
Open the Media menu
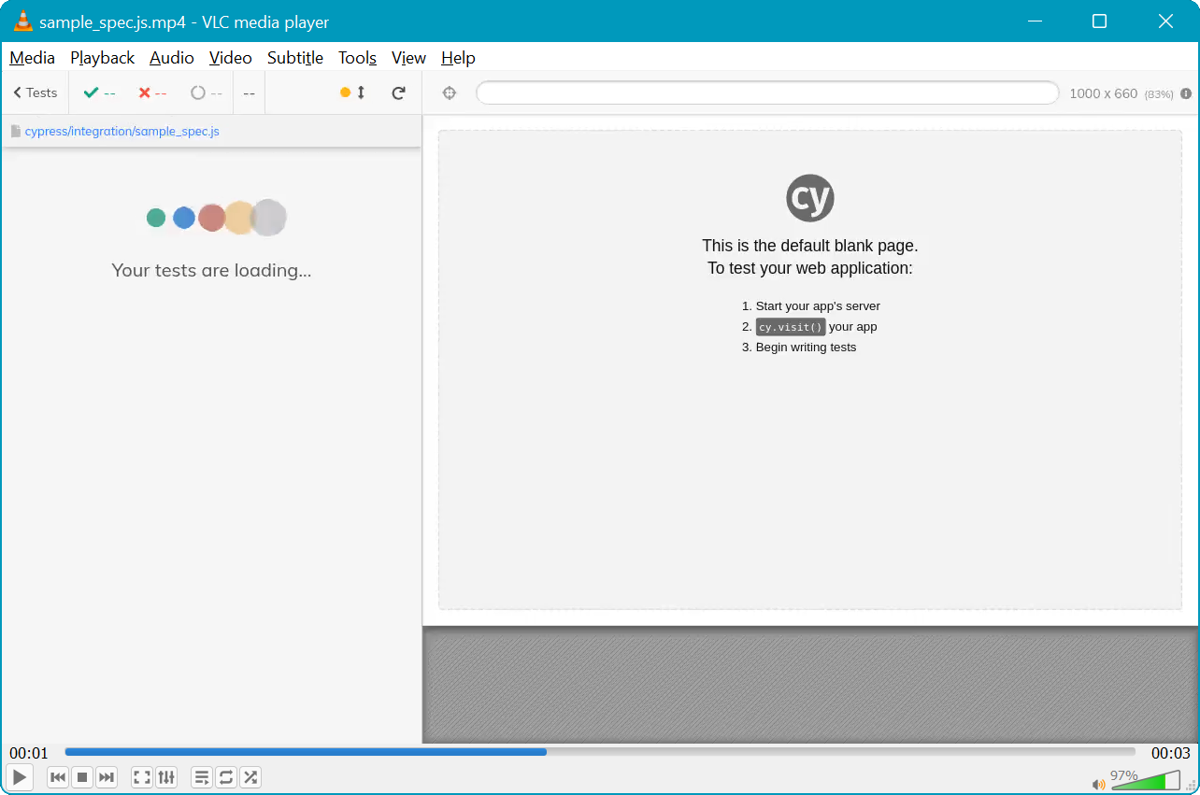(x=32, y=58)
